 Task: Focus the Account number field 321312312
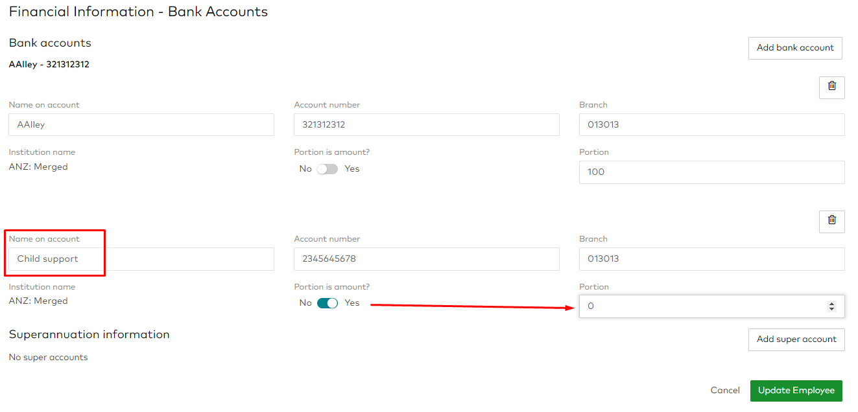click(426, 125)
